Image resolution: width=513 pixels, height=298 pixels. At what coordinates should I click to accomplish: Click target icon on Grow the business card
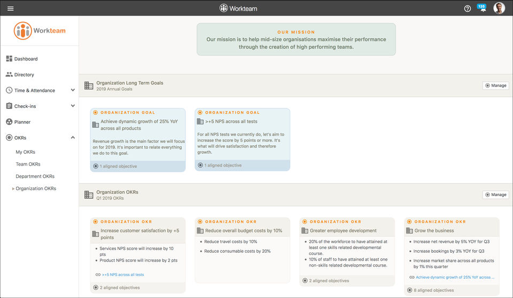click(x=409, y=222)
